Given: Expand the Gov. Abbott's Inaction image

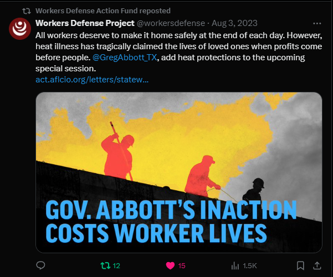Looking at the screenshot, I should pos(179,173).
